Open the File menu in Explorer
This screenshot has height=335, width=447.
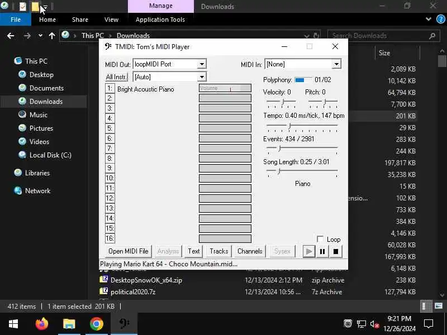tap(16, 20)
